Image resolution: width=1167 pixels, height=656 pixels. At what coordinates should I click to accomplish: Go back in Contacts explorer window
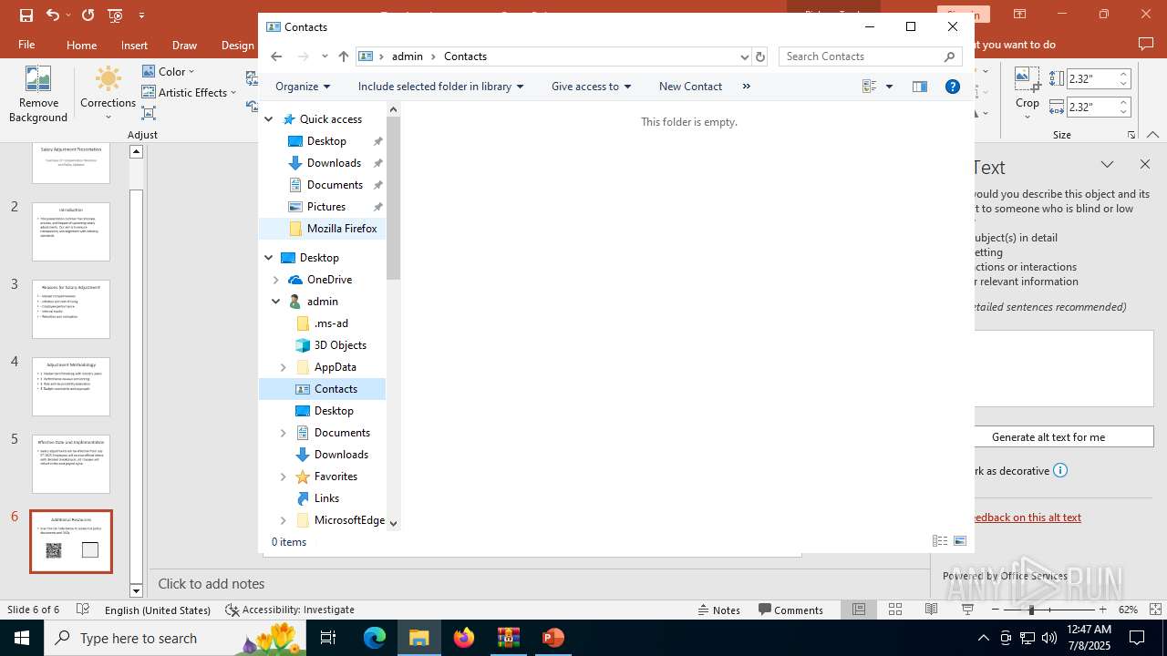click(x=276, y=56)
